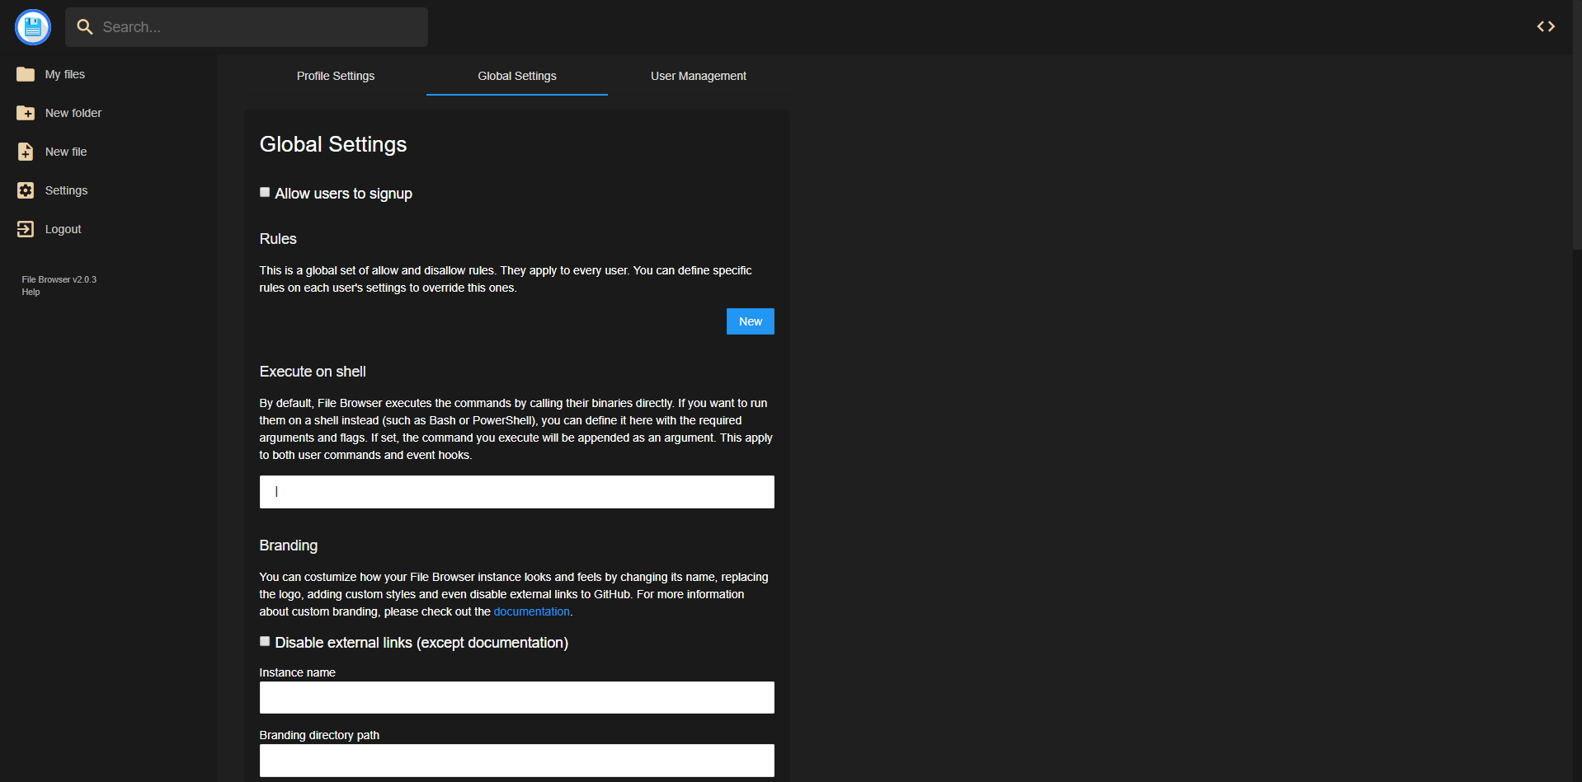Image resolution: width=1582 pixels, height=782 pixels.
Task: Switch to the Profile Settings tab
Action: click(x=336, y=76)
